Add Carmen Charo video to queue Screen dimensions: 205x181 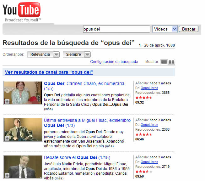[x=7, y=101]
